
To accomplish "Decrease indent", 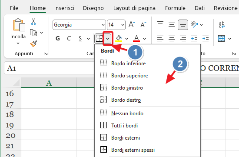I will click(194, 39).
